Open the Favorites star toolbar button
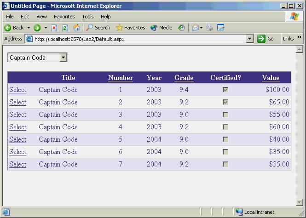 pos(130,28)
